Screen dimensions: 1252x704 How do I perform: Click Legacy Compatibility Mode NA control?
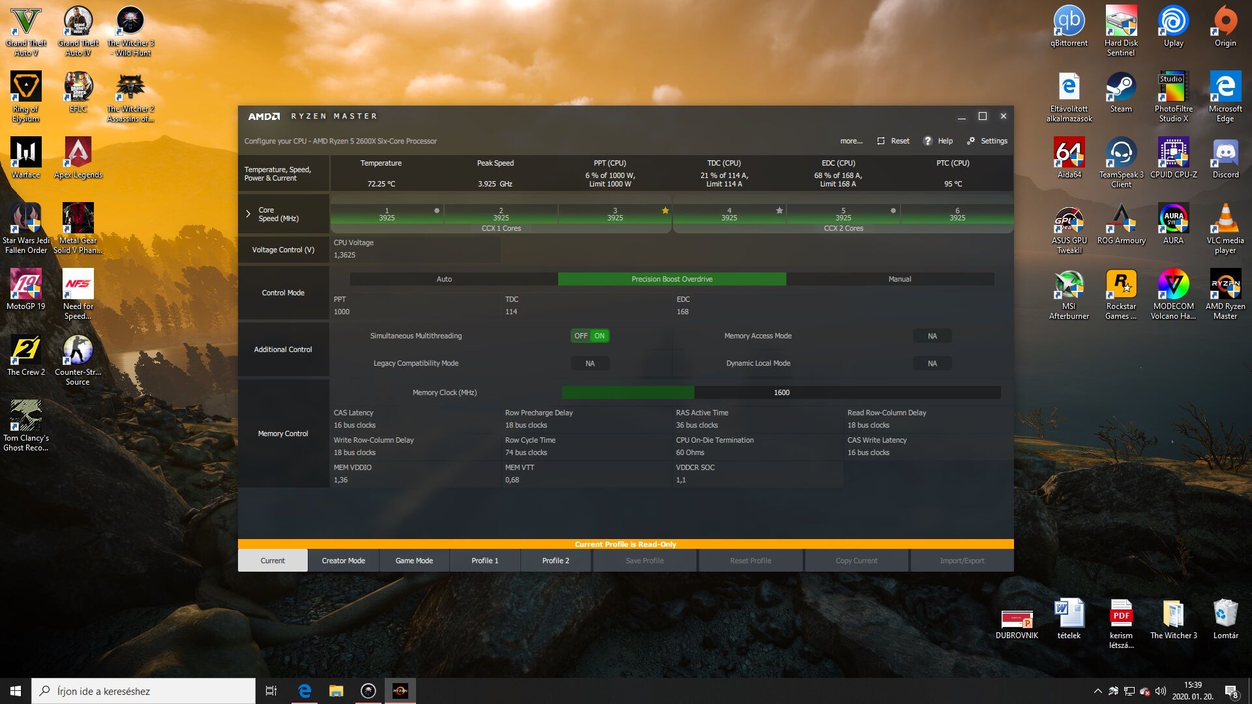589,363
